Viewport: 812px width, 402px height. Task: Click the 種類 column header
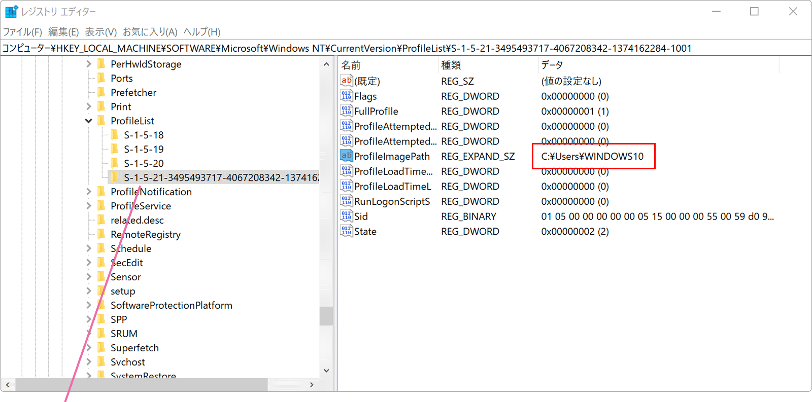[x=488, y=65]
